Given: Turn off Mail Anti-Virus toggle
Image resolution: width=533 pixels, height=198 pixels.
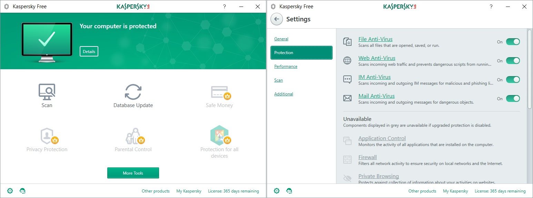Looking at the screenshot, I should click(x=513, y=98).
